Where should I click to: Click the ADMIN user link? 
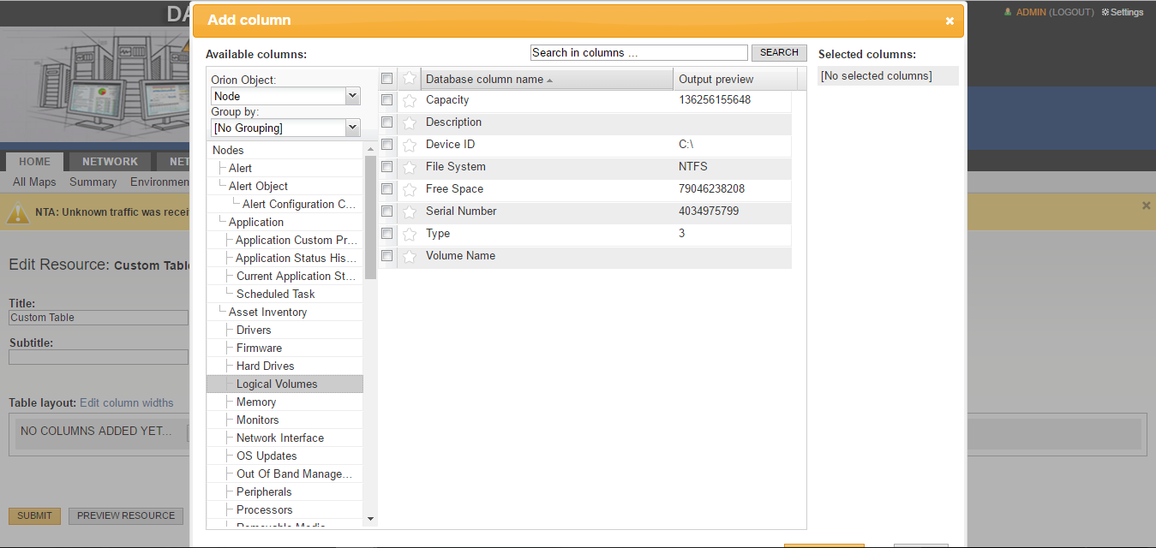[1031, 12]
